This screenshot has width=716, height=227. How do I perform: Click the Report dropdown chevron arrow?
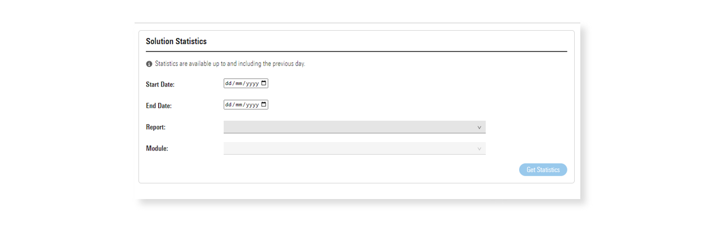click(479, 127)
